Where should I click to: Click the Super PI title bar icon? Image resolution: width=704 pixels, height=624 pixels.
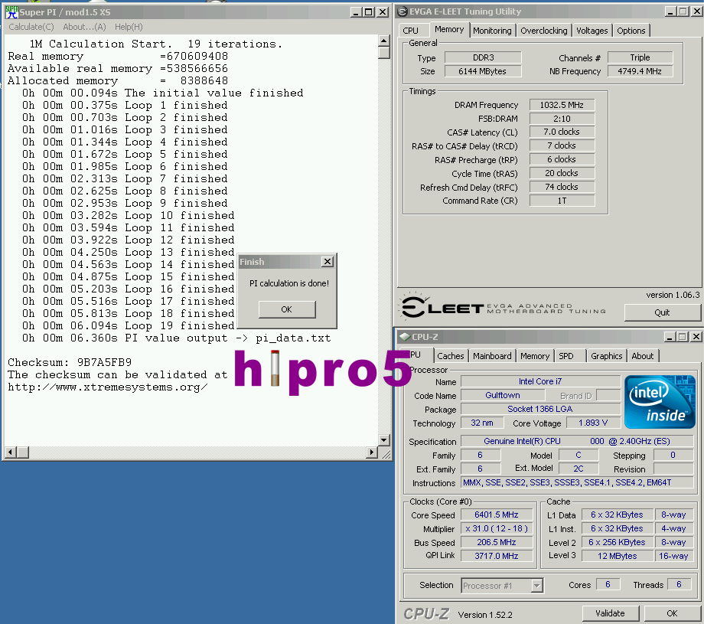click(11, 12)
